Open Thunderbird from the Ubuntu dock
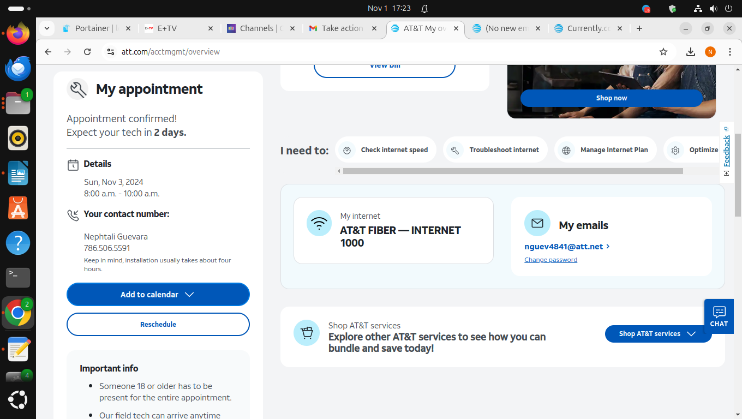 pos(18,69)
